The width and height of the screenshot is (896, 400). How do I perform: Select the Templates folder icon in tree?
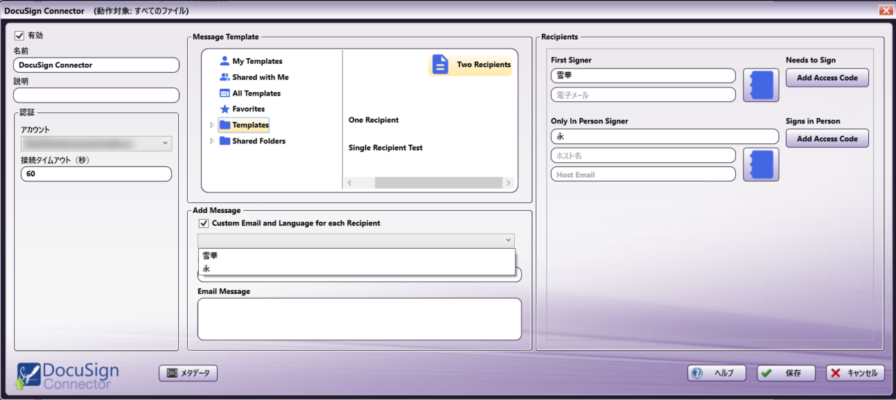225,125
